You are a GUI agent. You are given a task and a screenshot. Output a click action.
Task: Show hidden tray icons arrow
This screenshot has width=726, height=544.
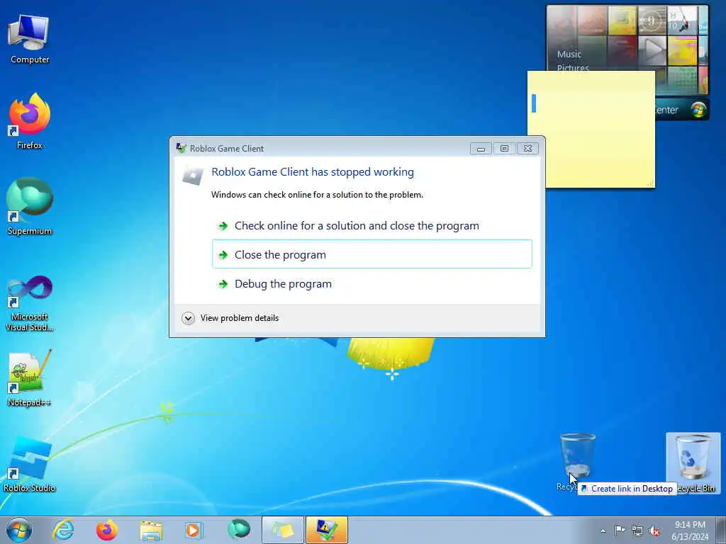pos(603,531)
